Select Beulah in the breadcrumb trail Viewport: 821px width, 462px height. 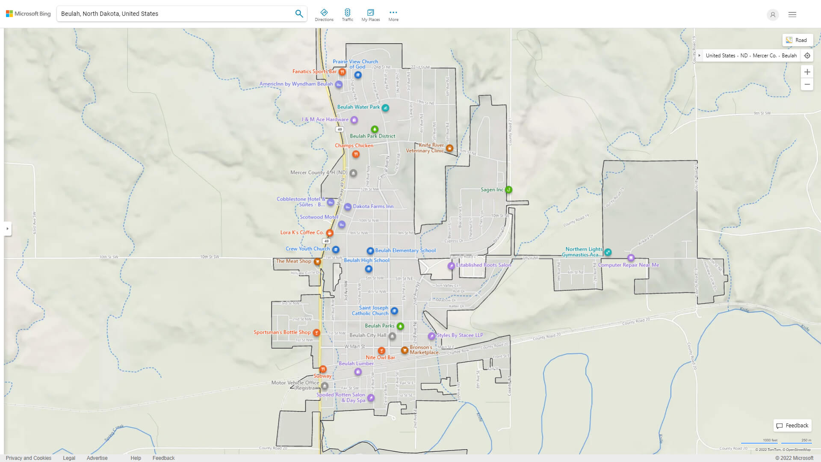789,55
